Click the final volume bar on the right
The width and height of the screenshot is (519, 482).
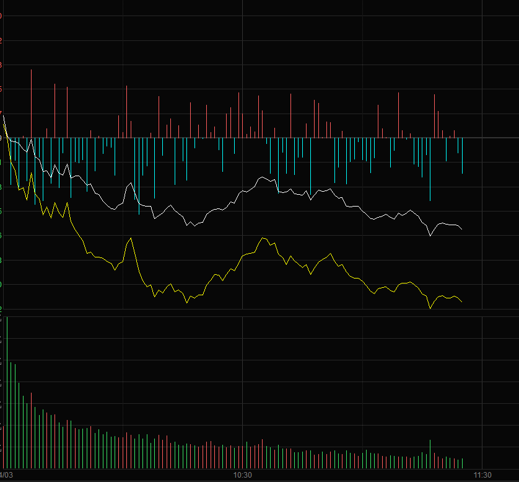(x=463, y=463)
